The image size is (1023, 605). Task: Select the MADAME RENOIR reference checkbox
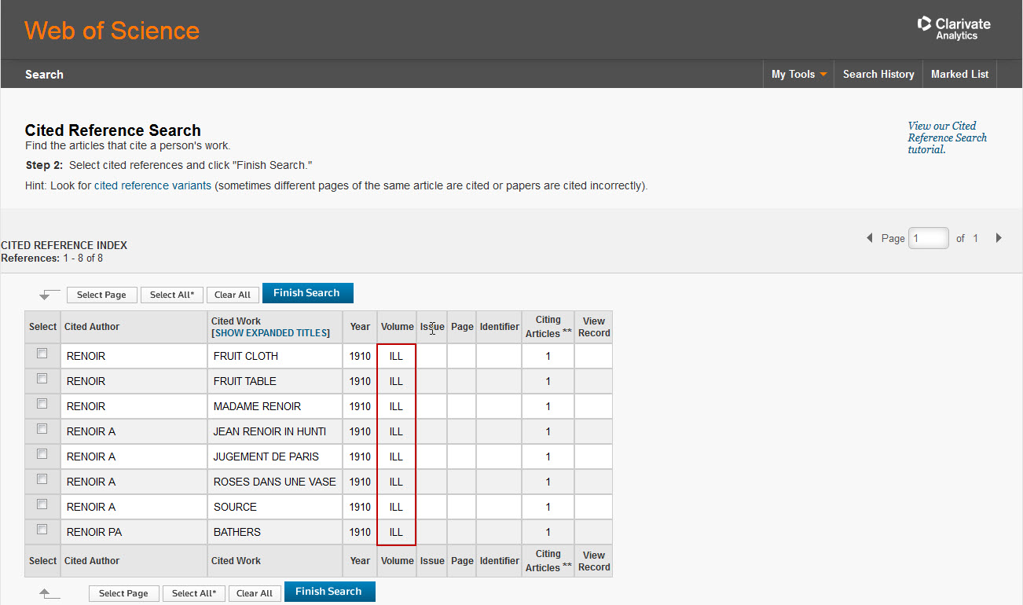pyautogui.click(x=42, y=404)
